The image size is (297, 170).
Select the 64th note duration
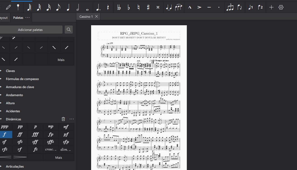tap(29, 7)
